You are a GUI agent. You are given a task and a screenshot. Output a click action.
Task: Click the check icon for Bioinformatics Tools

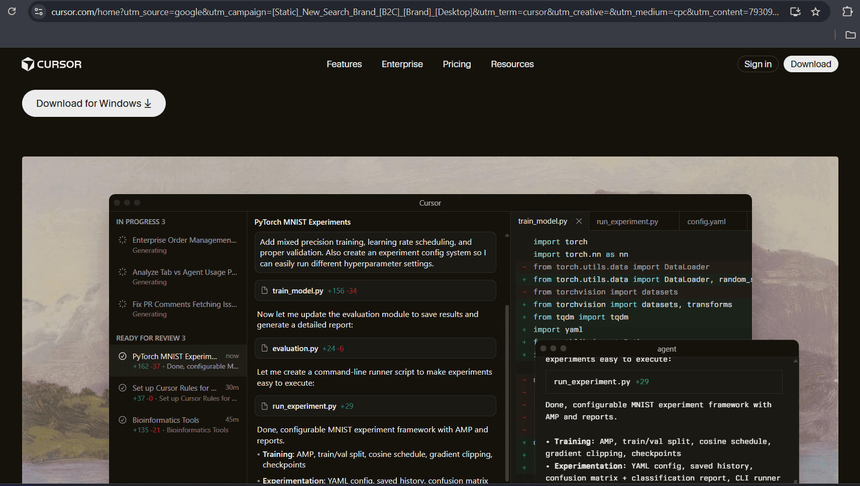coord(123,420)
